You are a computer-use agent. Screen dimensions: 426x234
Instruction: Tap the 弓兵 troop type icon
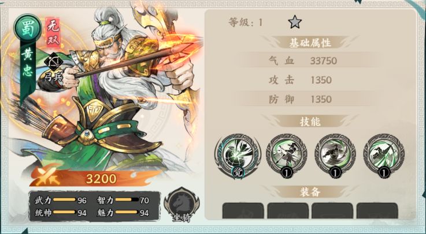click(x=54, y=67)
